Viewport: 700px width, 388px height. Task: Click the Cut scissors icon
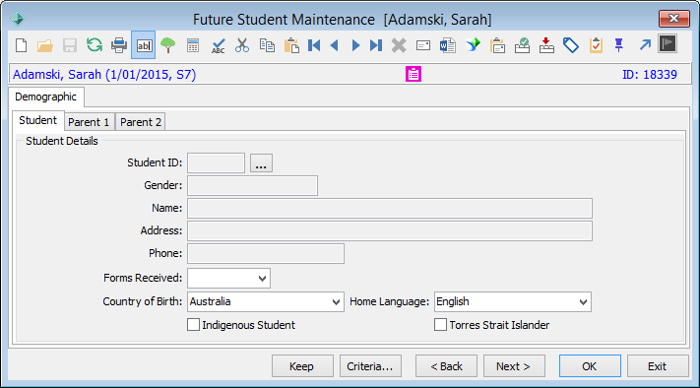point(242,45)
